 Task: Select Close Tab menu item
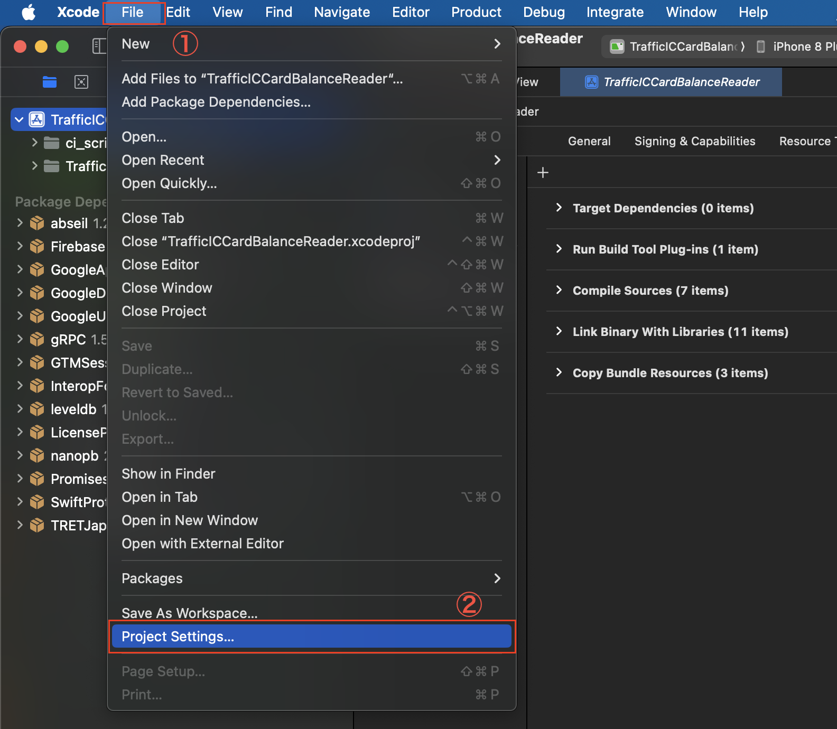tap(312, 218)
